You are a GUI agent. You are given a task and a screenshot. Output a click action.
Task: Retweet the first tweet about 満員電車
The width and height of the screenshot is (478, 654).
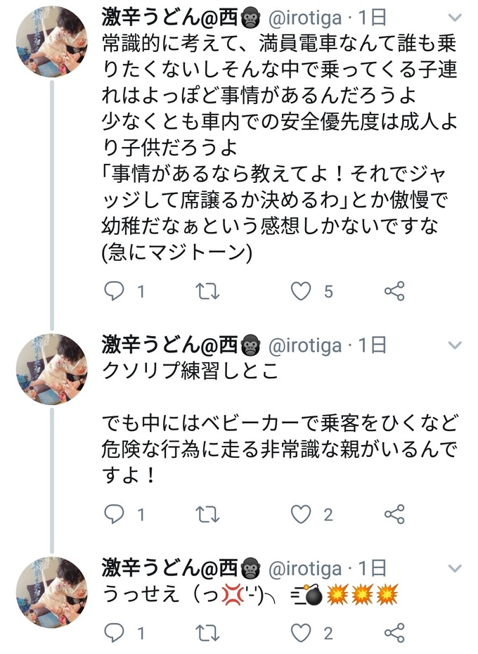click(x=208, y=291)
